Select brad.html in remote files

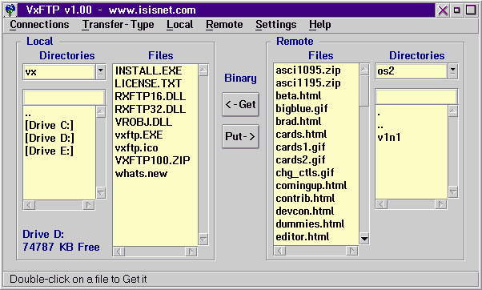298,122
